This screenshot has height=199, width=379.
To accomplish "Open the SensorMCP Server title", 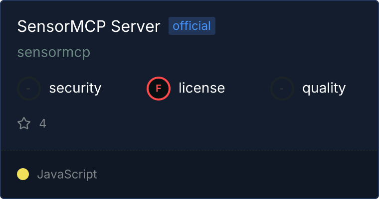I will click(x=89, y=26).
